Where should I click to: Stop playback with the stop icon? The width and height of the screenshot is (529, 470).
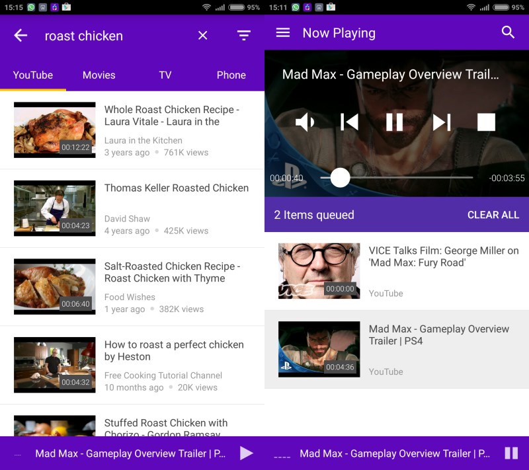click(x=486, y=122)
